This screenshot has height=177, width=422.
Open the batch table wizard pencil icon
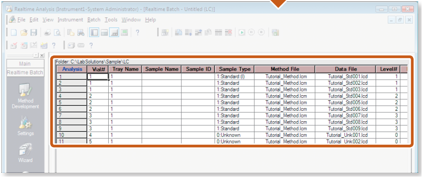pos(165,33)
